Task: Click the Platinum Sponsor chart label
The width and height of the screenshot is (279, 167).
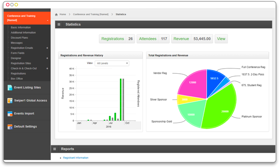Action: coord(252,116)
